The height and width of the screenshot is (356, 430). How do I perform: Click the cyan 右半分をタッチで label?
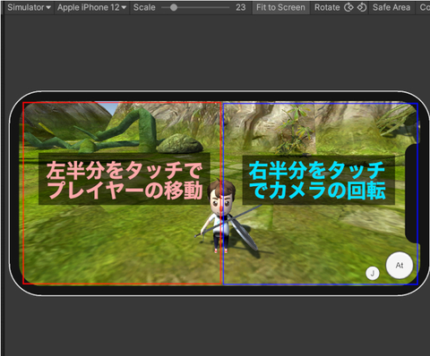coord(318,180)
